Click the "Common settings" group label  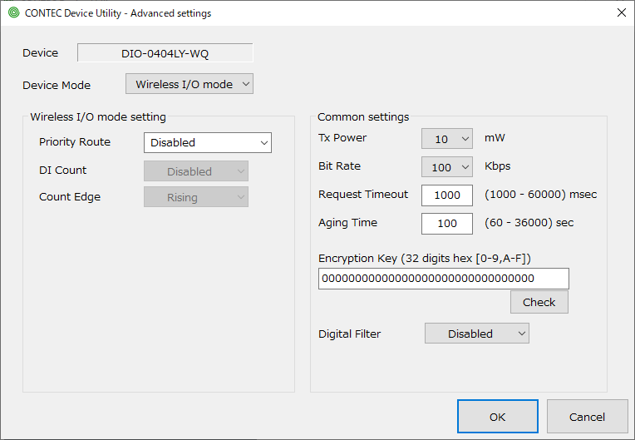[363, 116]
